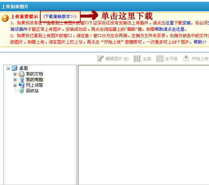Expand the 我的文档 tree node

coord(15,74)
